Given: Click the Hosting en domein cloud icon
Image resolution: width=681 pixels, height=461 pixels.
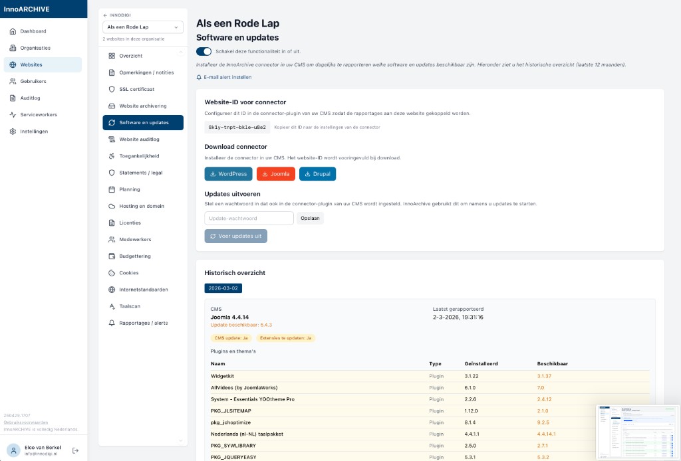Looking at the screenshot, I should [x=112, y=206].
